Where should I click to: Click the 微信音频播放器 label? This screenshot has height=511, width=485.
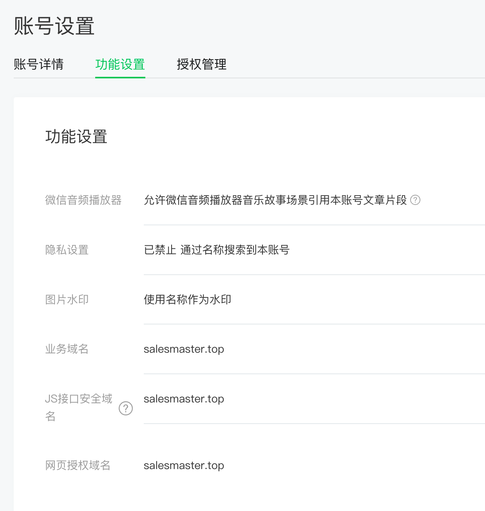pyautogui.click(x=83, y=200)
